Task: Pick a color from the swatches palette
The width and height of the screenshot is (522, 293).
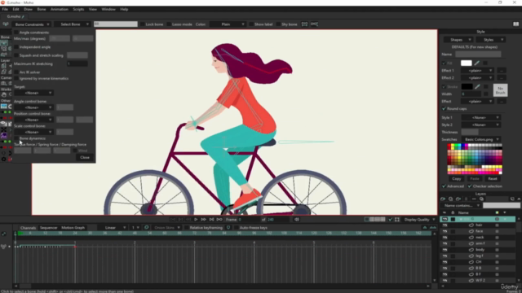Action: coord(475,159)
